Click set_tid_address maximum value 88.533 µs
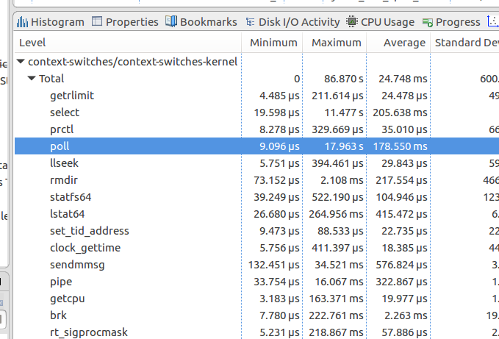Viewport: 499px width, 339px height. coord(340,230)
